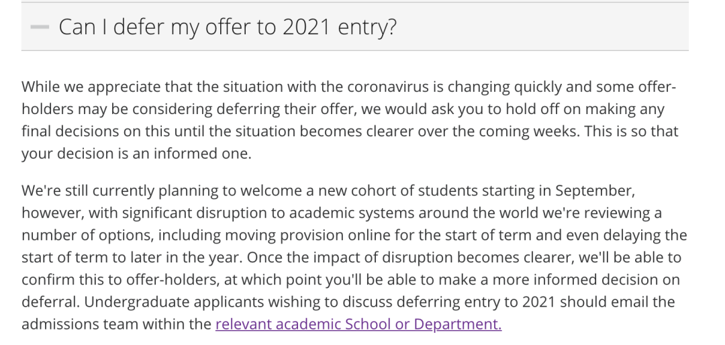
Task: Click the words 'final decisions on this'
Action: [x=90, y=132]
